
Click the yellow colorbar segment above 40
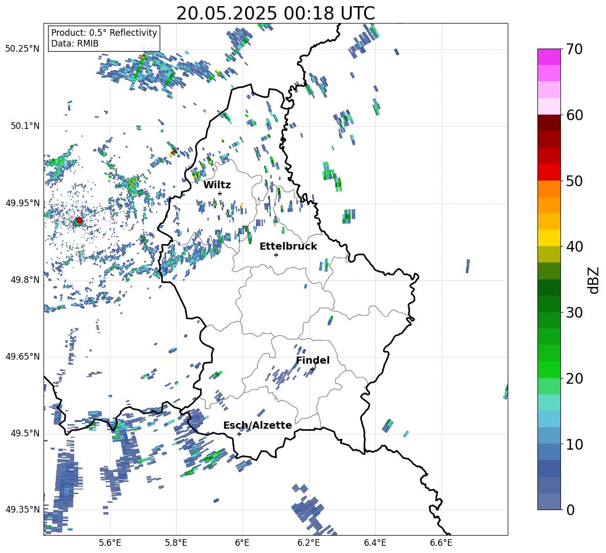coord(549,238)
